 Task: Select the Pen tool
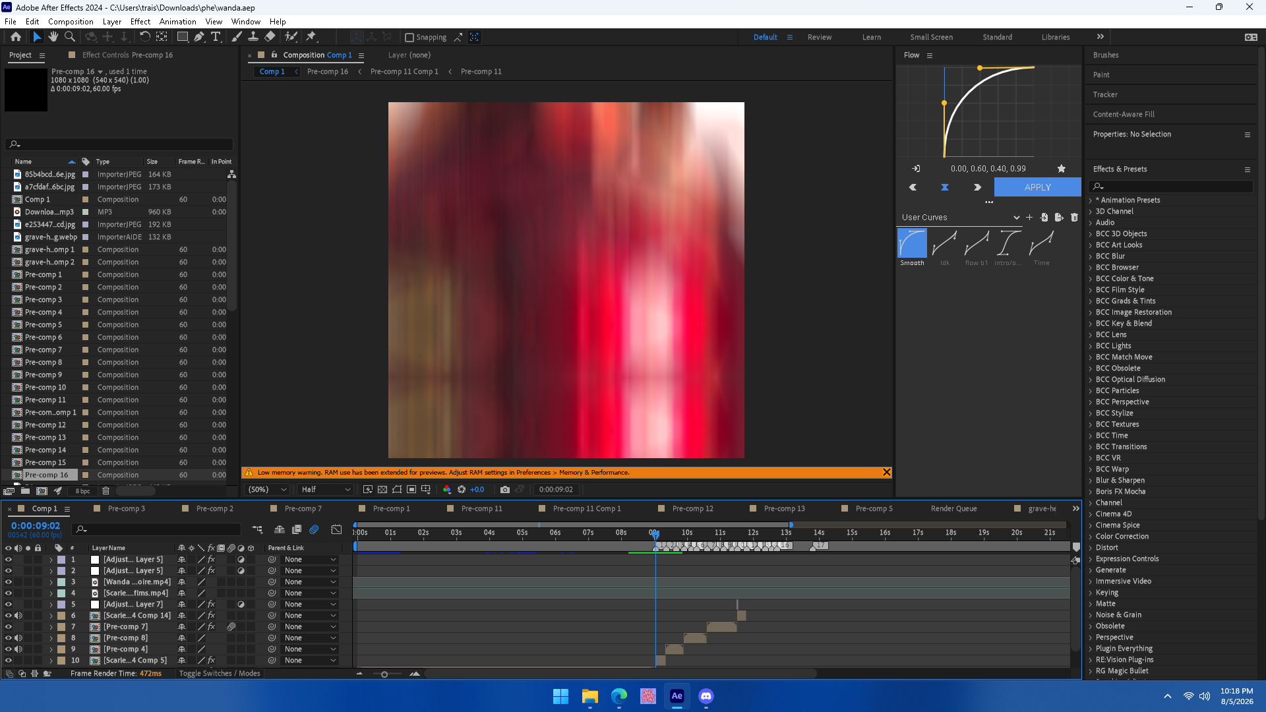199,37
